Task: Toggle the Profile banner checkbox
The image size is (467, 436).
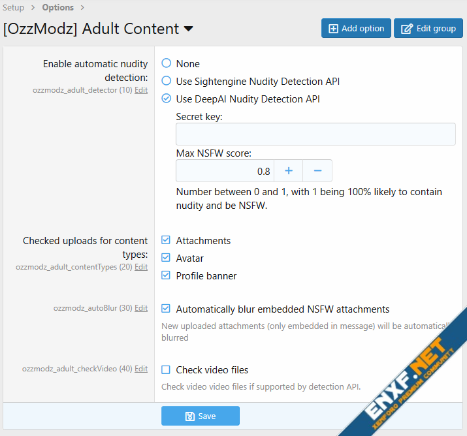Action: [167, 275]
